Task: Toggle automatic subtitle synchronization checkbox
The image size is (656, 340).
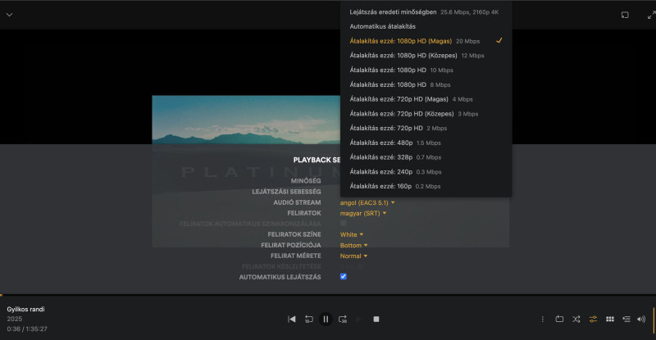Action: point(344,224)
